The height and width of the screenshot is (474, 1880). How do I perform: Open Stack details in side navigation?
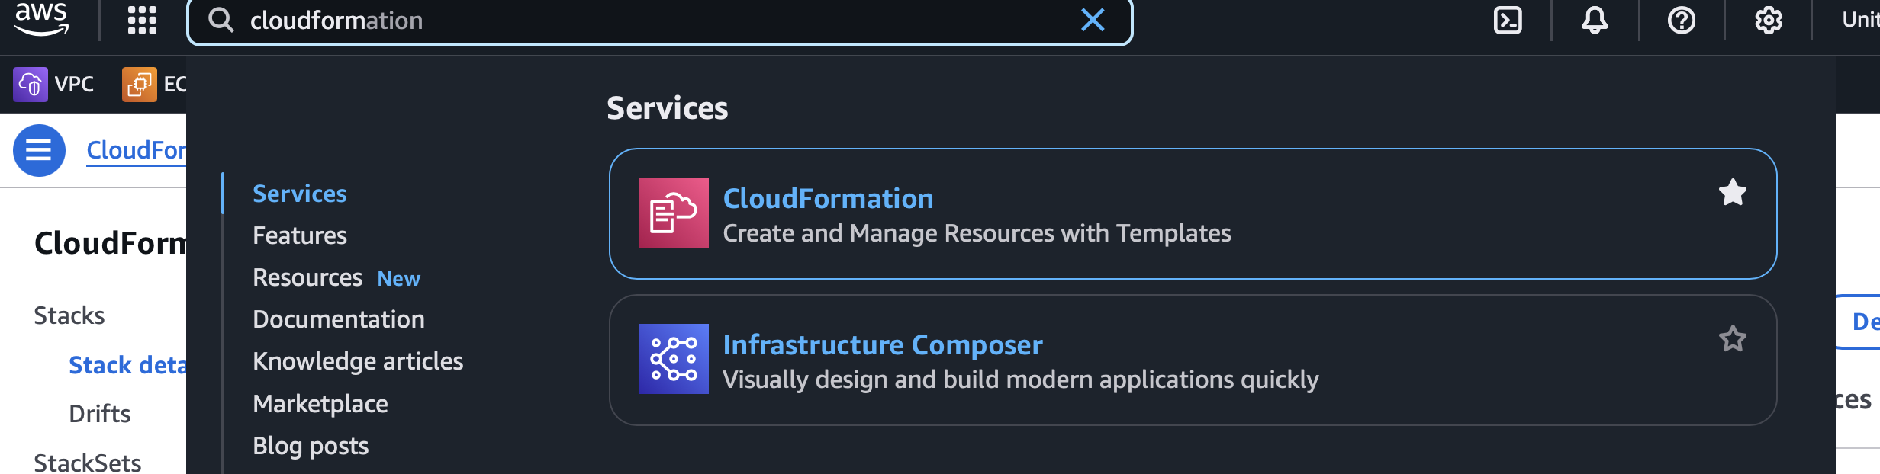coord(127,365)
